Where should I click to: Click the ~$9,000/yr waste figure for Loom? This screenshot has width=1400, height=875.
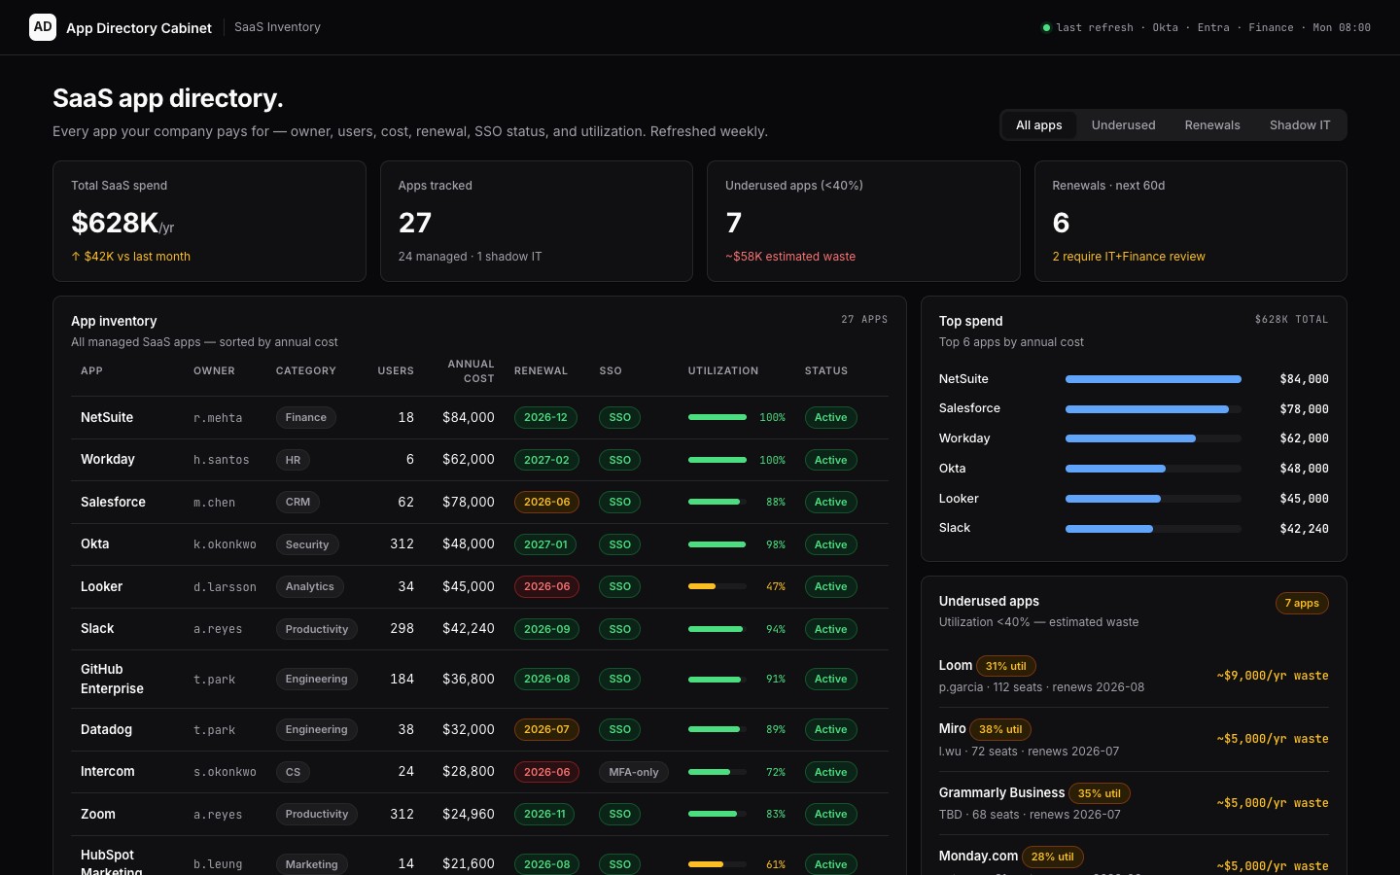pyautogui.click(x=1273, y=676)
